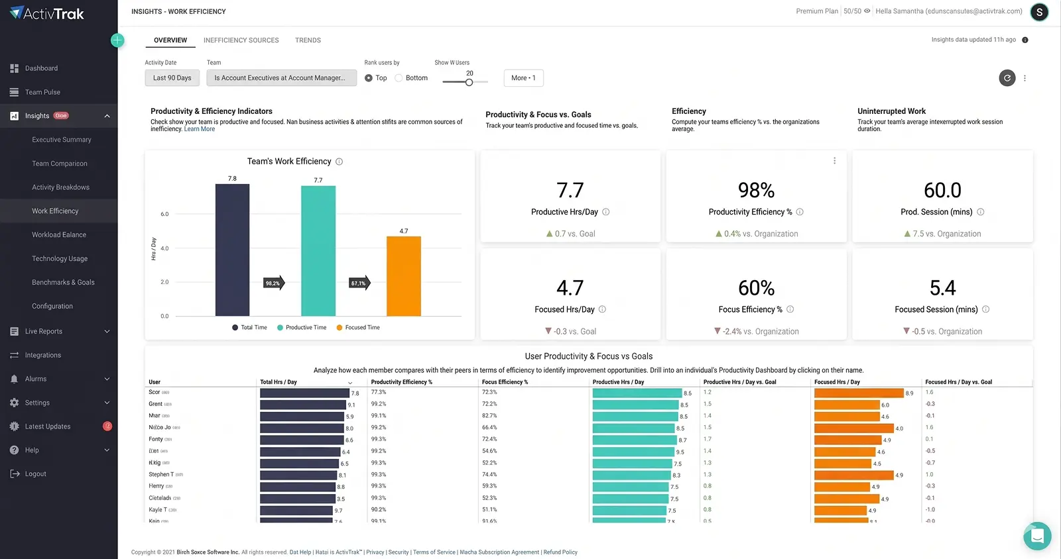
Task: Click the refresh icon button
Action: 1007,78
